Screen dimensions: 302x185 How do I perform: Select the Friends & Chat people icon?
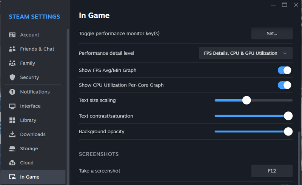click(12, 49)
